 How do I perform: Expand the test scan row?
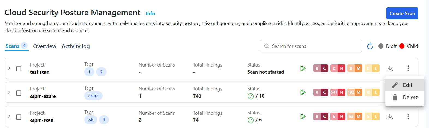click(9, 68)
